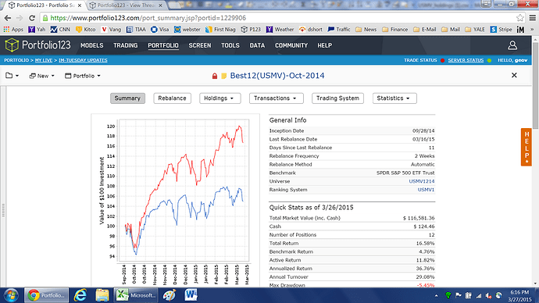Open the Stripe bookmark

click(x=501, y=30)
